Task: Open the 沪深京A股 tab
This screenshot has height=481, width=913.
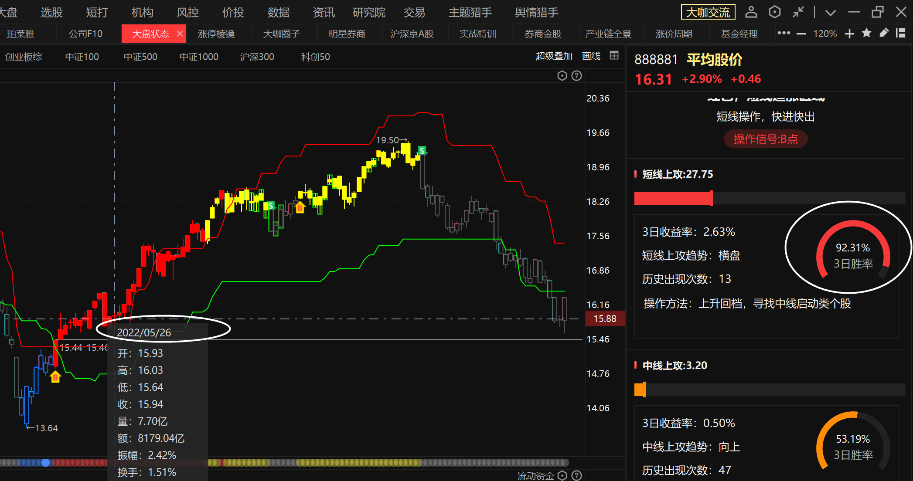Action: (x=412, y=34)
